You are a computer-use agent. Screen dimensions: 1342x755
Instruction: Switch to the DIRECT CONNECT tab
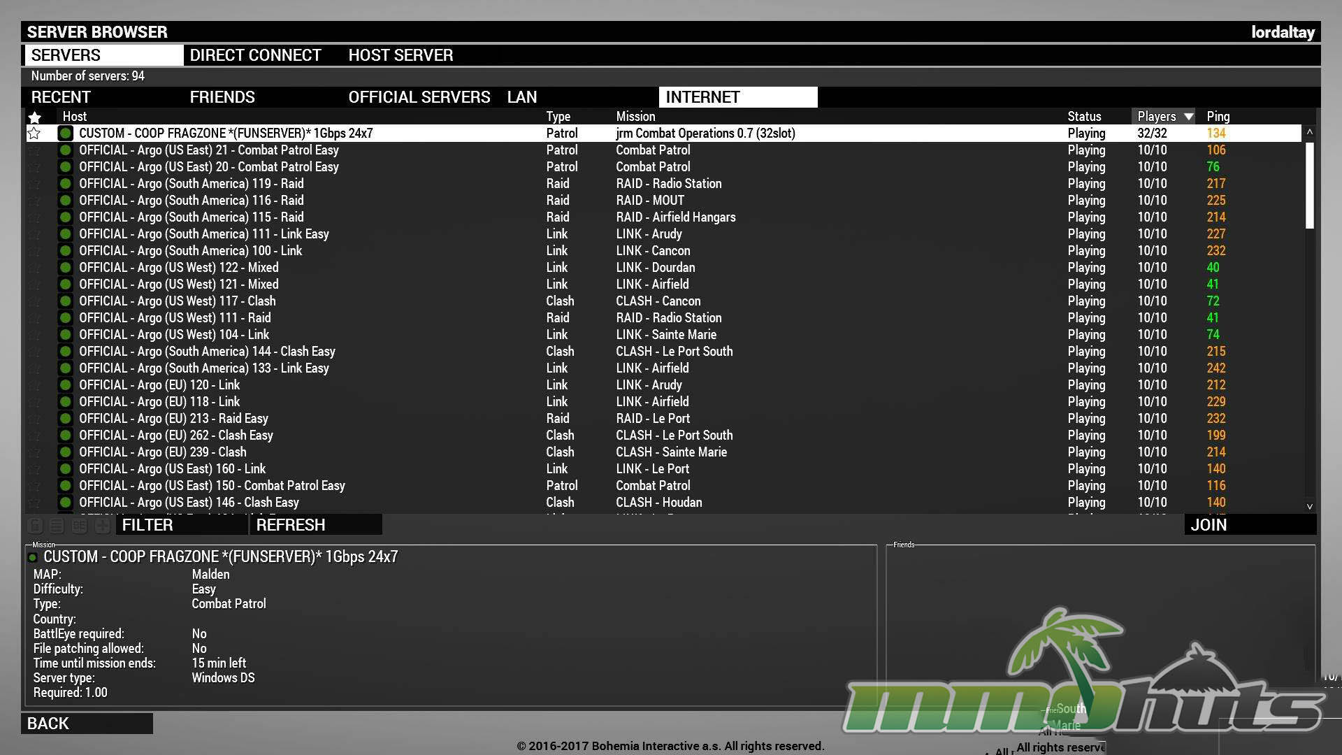click(x=255, y=55)
